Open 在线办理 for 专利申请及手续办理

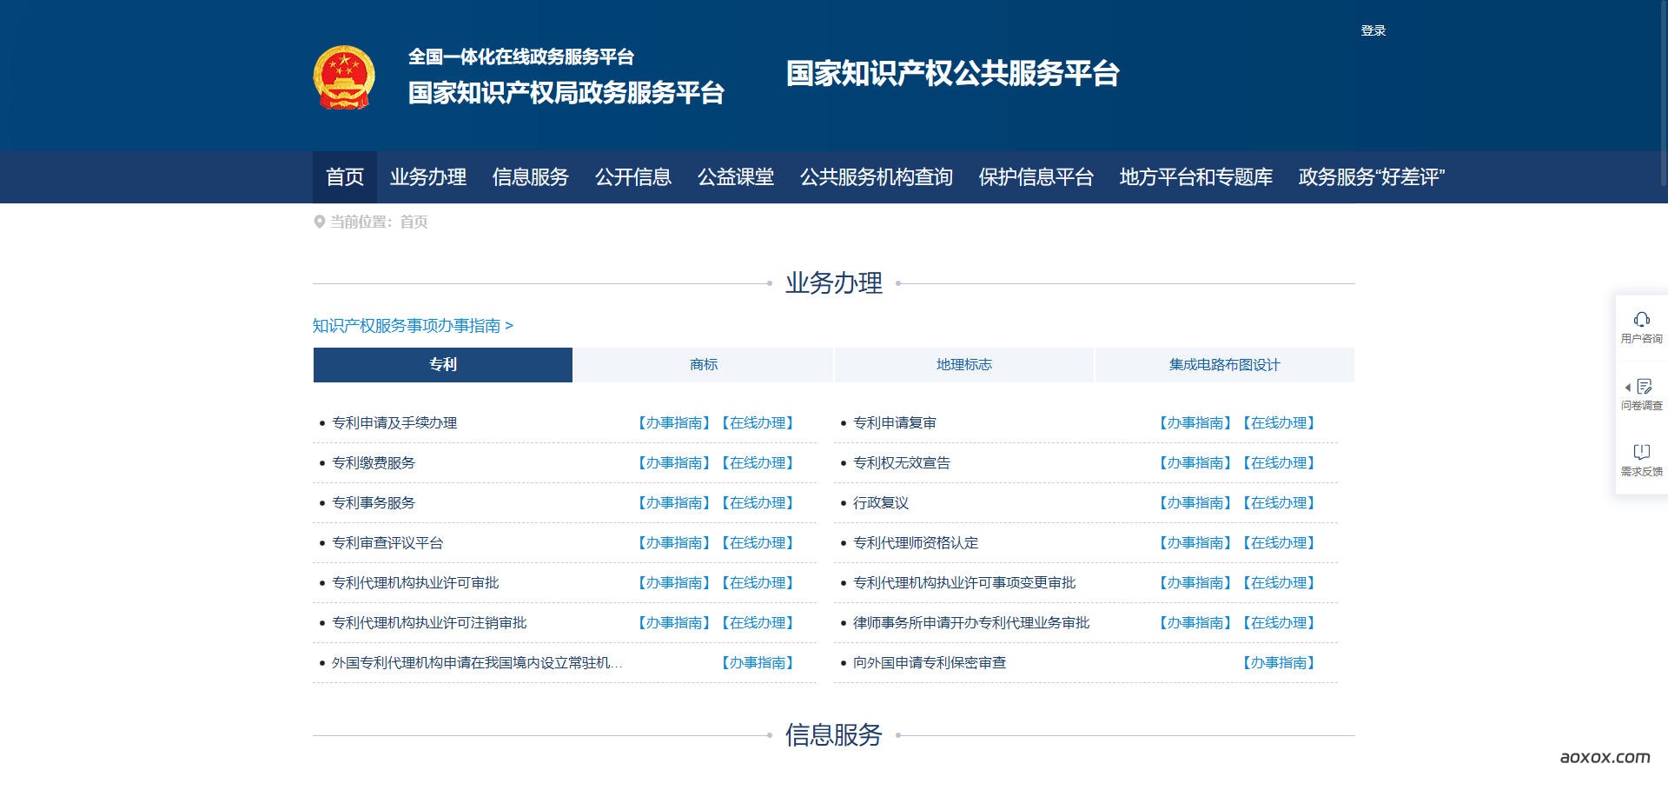click(x=758, y=422)
